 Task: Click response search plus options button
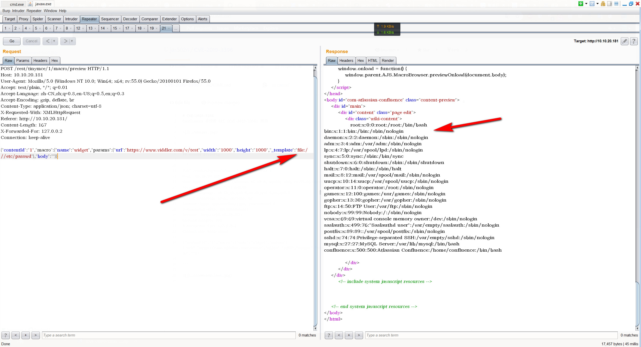click(349, 335)
